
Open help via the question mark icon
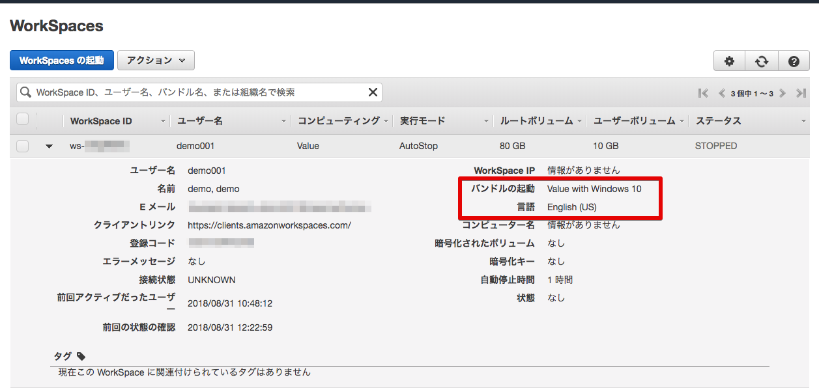[x=794, y=61]
